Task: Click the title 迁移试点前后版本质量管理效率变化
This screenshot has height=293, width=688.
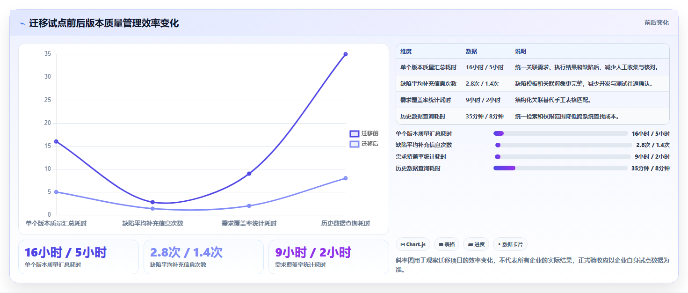Action: 104,23
